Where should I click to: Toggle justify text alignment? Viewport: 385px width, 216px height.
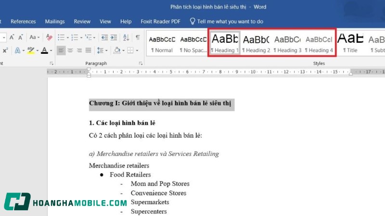[88, 50]
